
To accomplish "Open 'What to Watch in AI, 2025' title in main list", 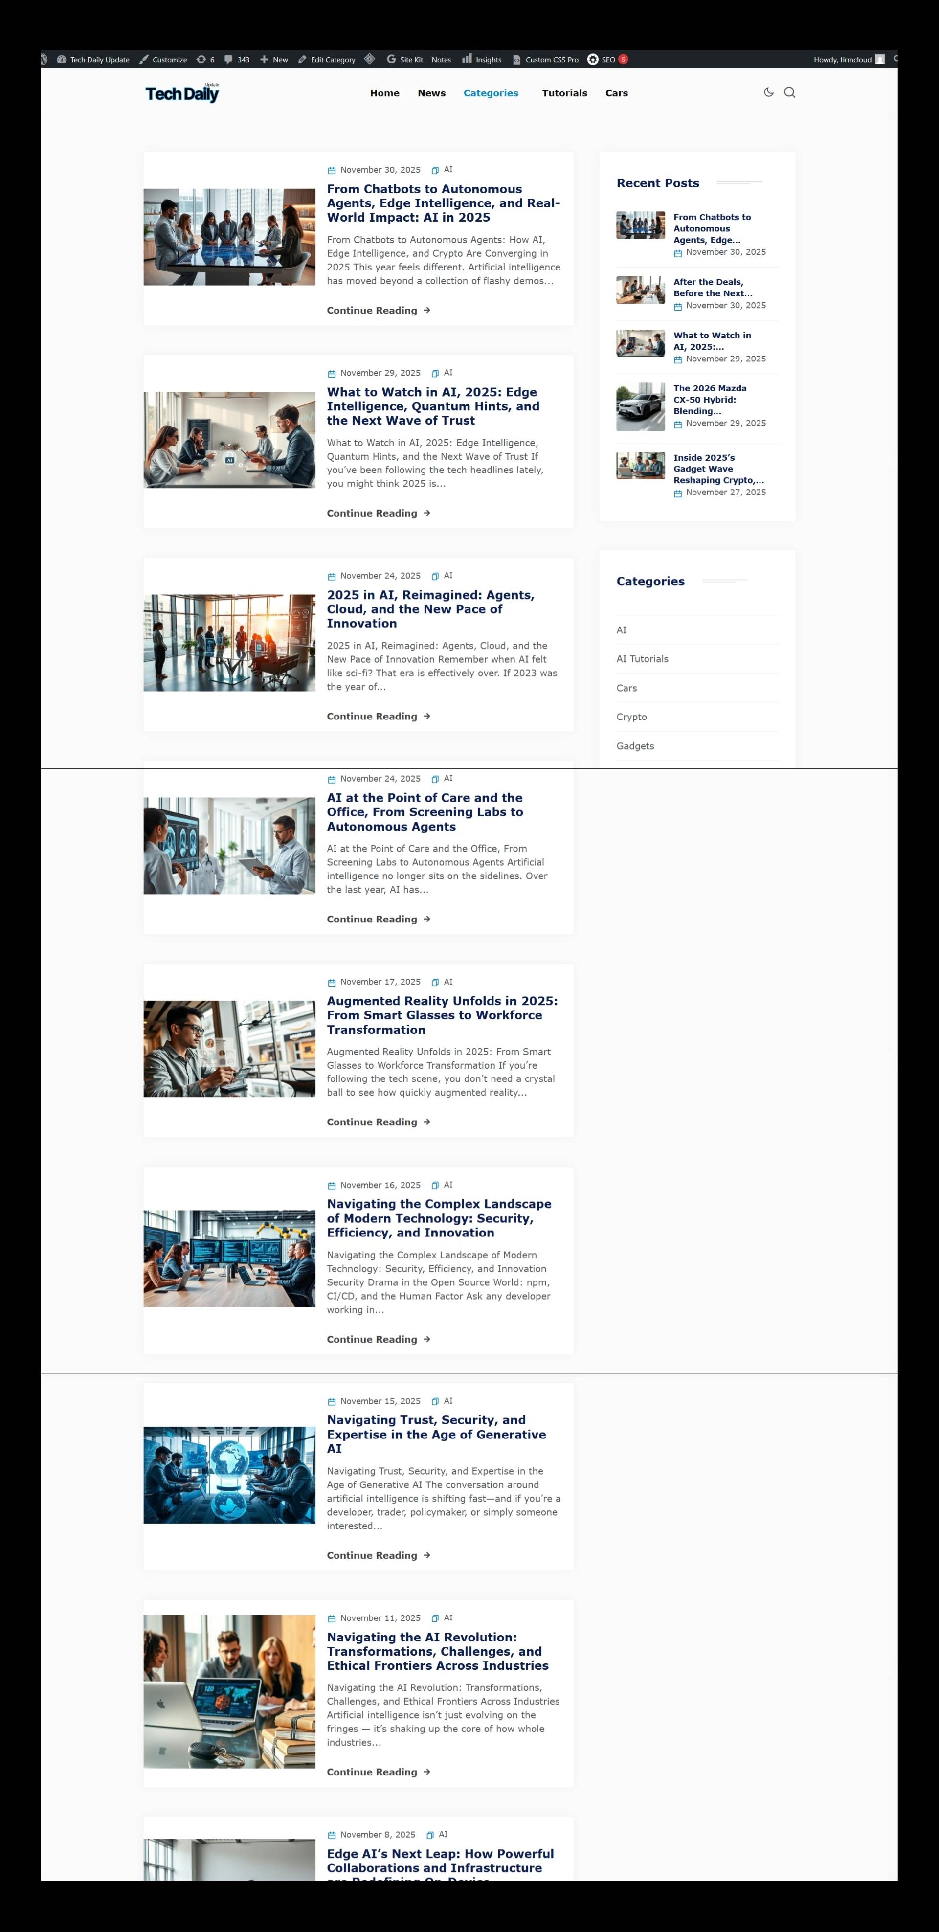I will 433,406.
